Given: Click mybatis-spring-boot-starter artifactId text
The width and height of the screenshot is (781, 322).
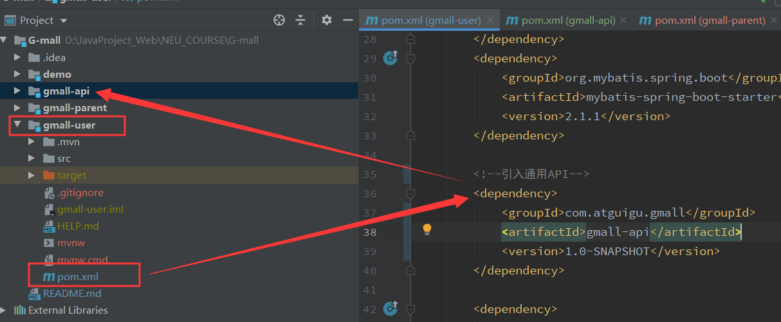Looking at the screenshot, I should [683, 97].
